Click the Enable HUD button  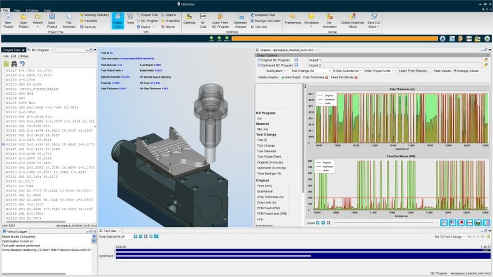(x=118, y=20)
